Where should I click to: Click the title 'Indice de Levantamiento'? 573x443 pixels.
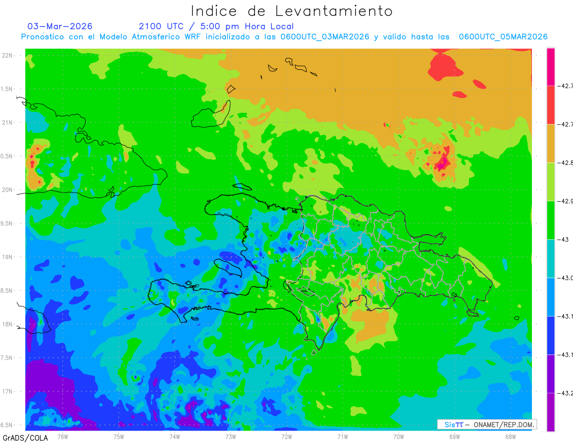coord(292,11)
